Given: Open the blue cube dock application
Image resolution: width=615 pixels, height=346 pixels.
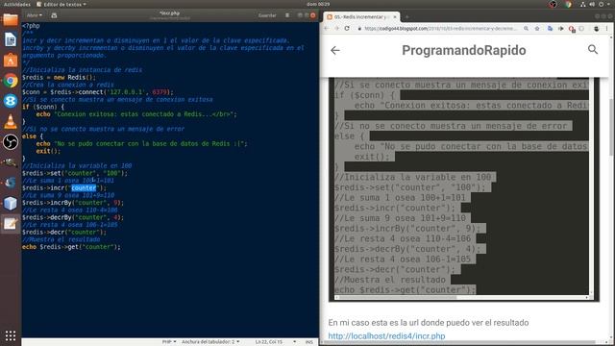Looking at the screenshot, I should tap(11, 203).
